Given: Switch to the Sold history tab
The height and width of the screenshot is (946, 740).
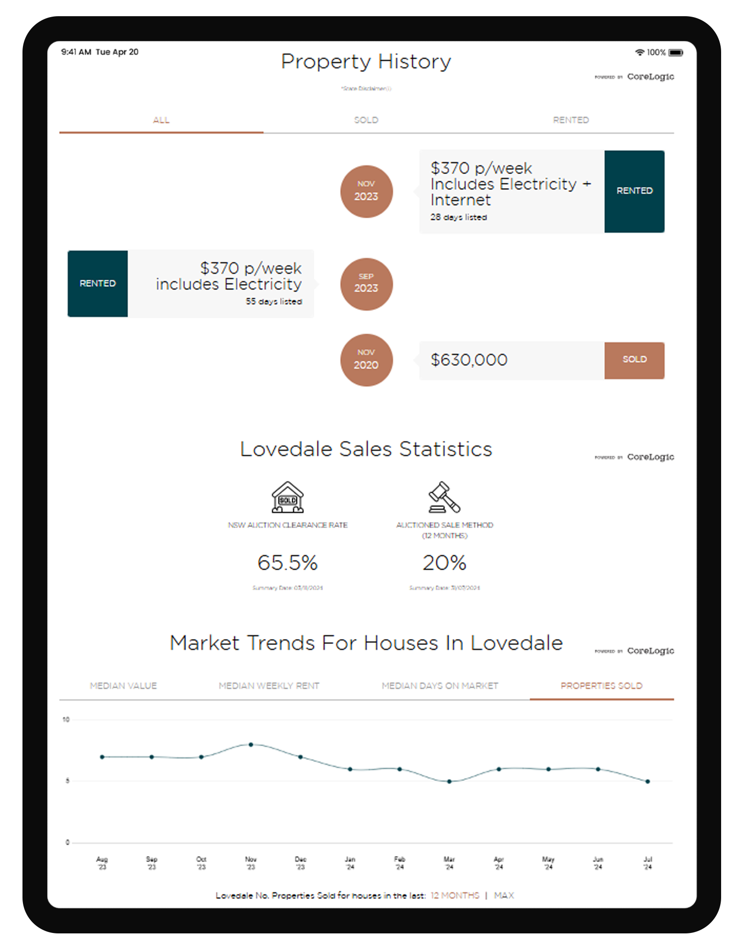Looking at the screenshot, I should click(366, 120).
